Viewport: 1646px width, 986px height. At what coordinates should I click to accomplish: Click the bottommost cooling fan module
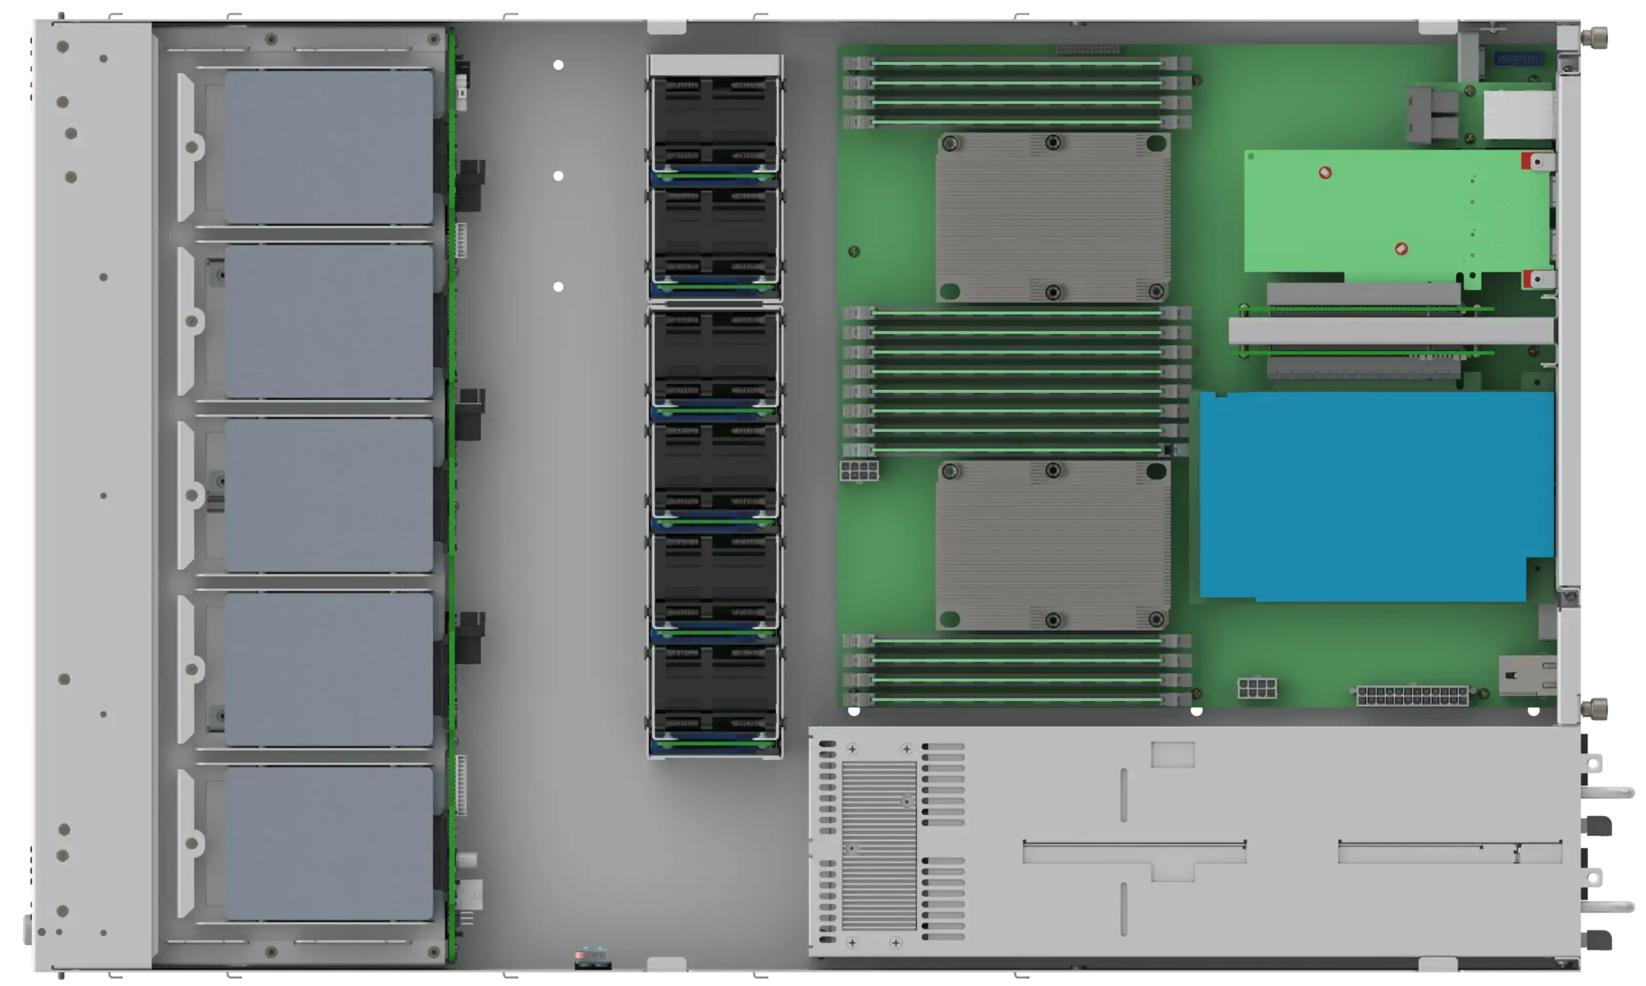(714, 694)
